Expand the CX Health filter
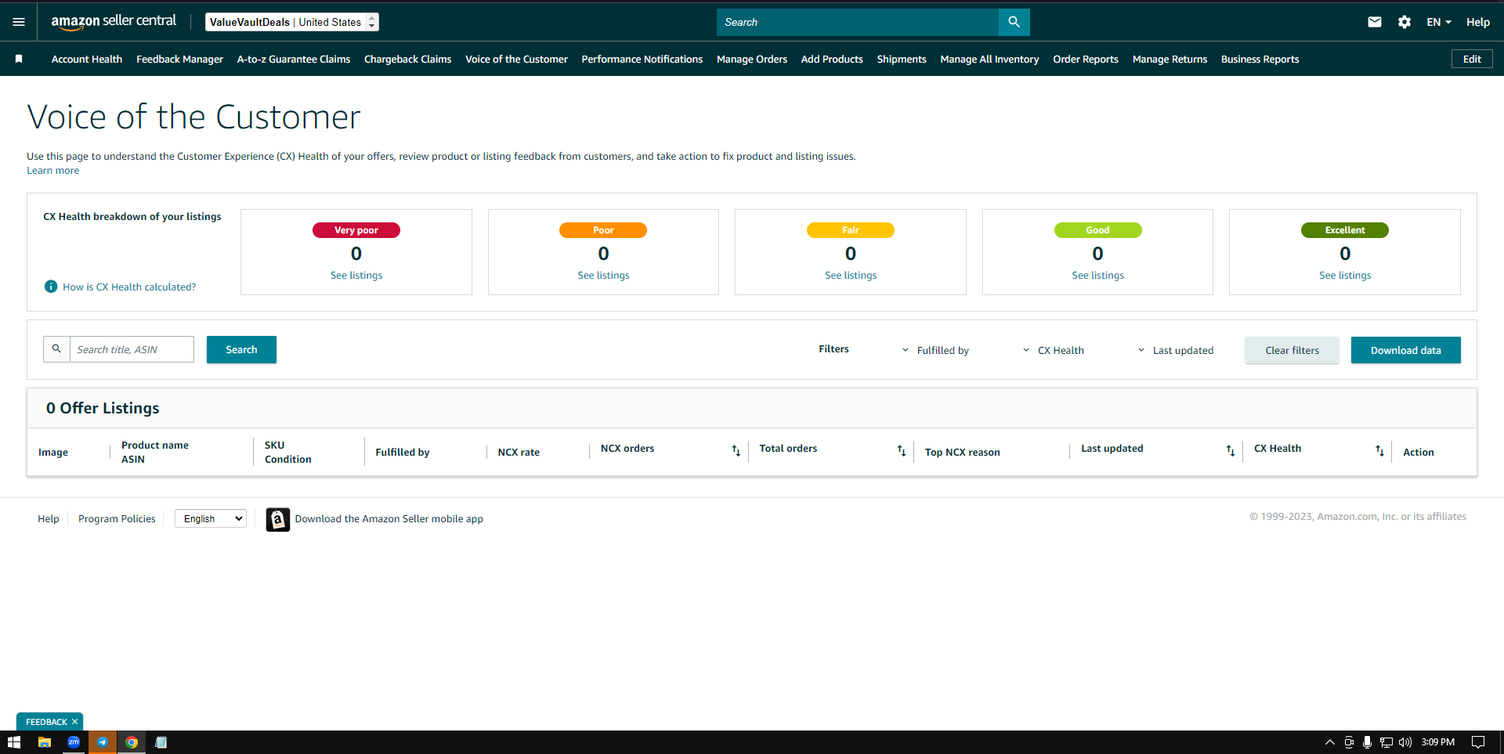Image resolution: width=1504 pixels, height=754 pixels. coord(1054,350)
